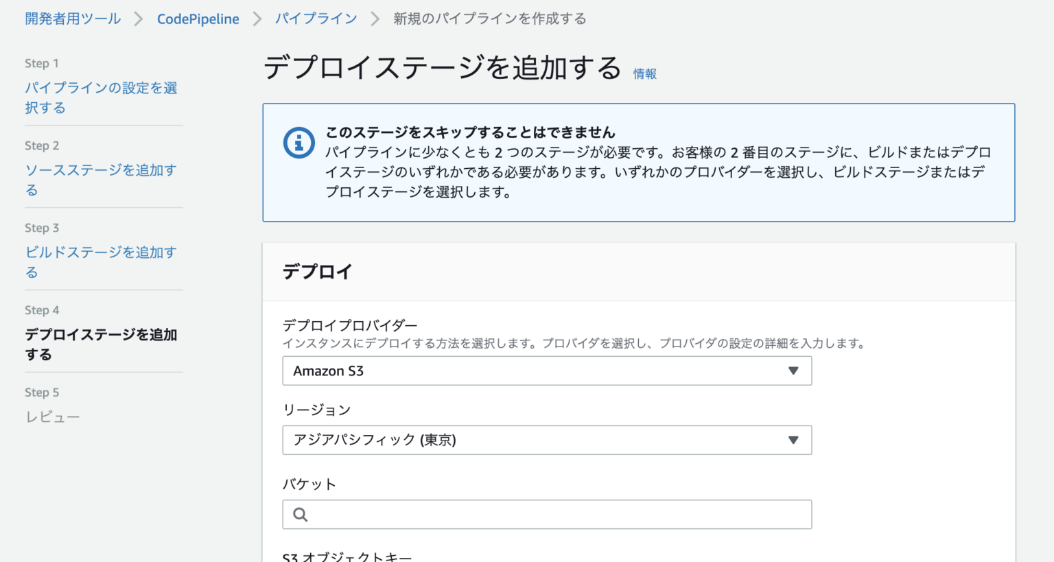
Task: Select Step 4 デプロイステージを追加する
Action: (x=100, y=344)
